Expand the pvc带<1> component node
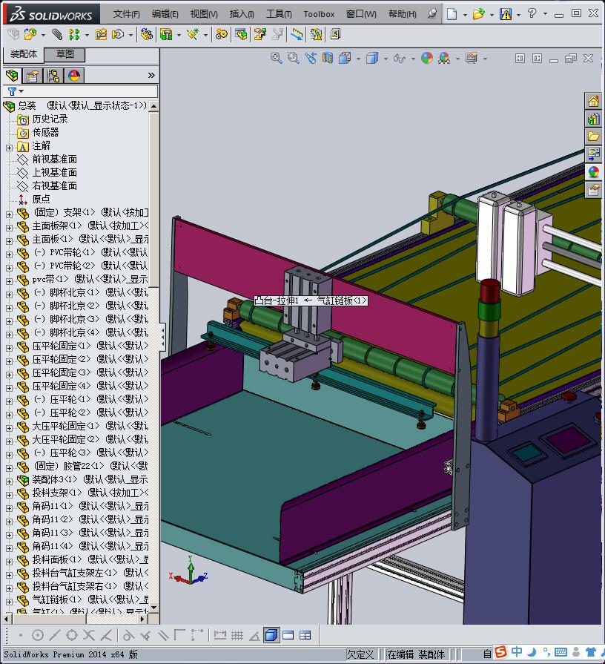Viewport: 605px width, 664px height. [x=10, y=281]
